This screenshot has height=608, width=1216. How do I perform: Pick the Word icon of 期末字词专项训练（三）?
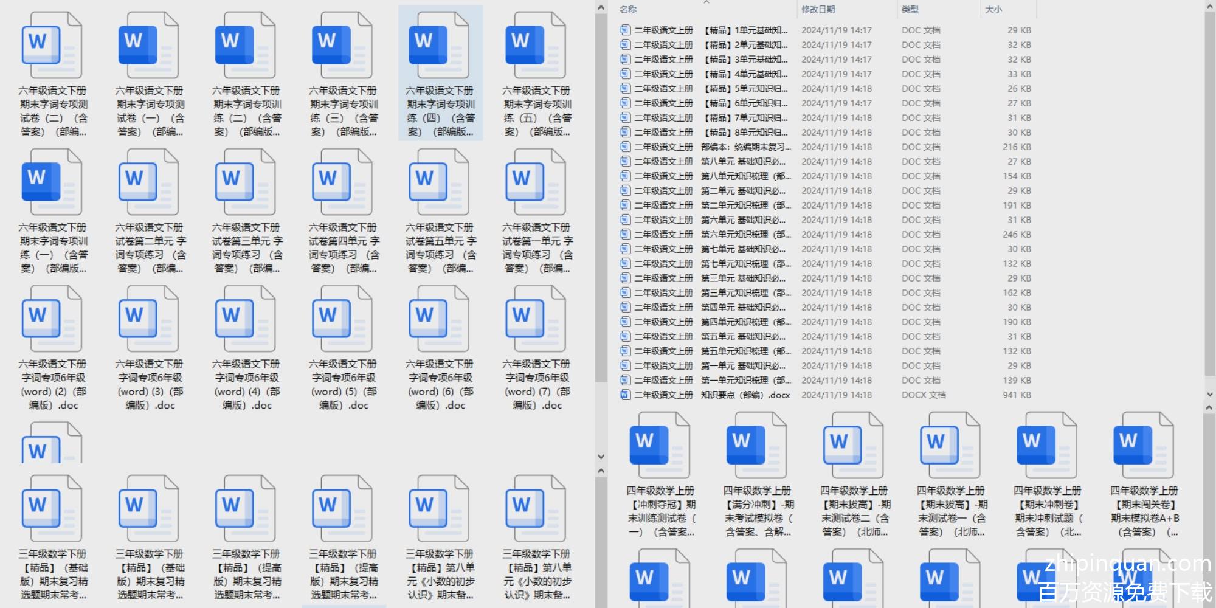pyautogui.click(x=342, y=46)
